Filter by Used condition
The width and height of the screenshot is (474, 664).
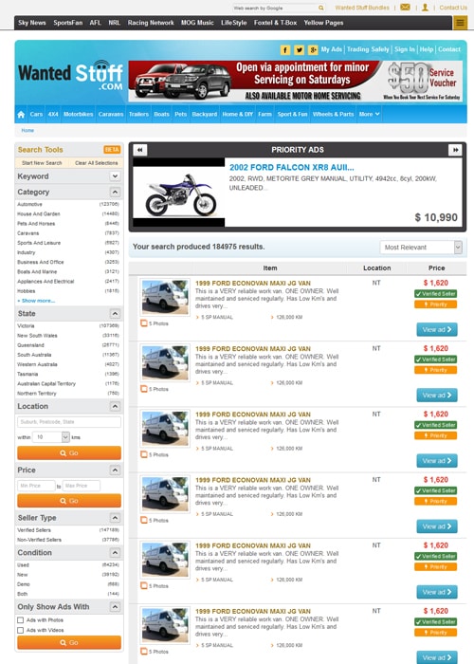click(24, 565)
